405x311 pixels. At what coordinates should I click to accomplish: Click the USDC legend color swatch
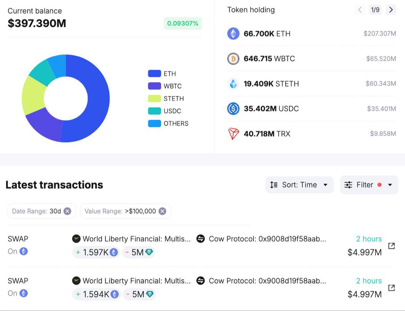[154, 111]
